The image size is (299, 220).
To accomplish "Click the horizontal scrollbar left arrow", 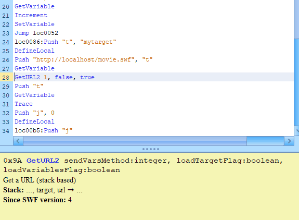I will [18, 141].
